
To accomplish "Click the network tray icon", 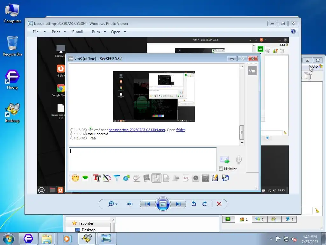I will coord(286,239).
